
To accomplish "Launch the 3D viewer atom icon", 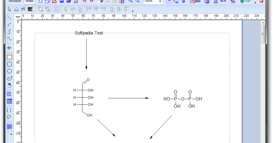I will point(233,1).
